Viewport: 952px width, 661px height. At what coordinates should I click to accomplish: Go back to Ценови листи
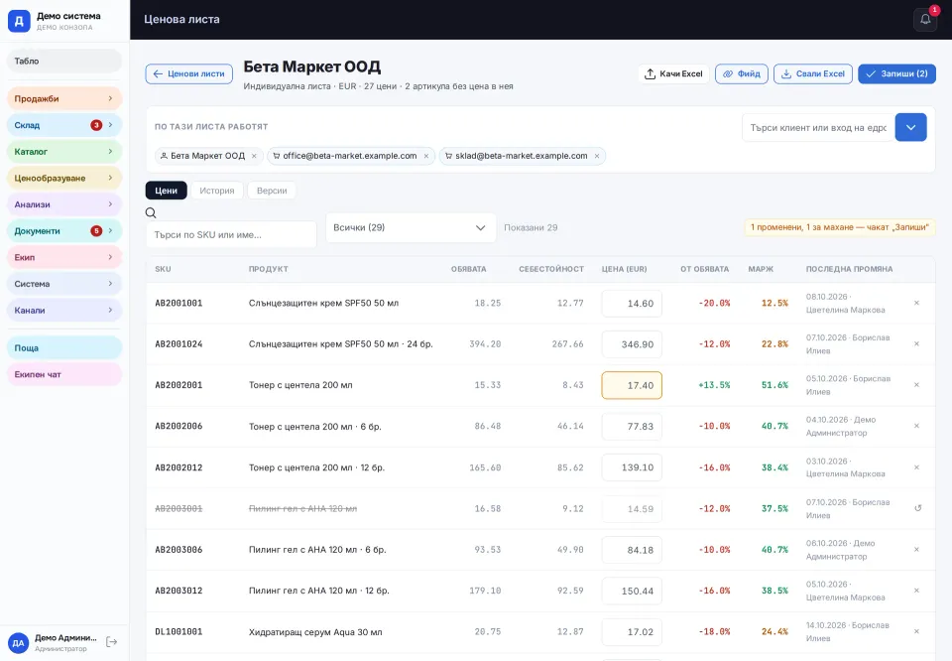tap(188, 73)
